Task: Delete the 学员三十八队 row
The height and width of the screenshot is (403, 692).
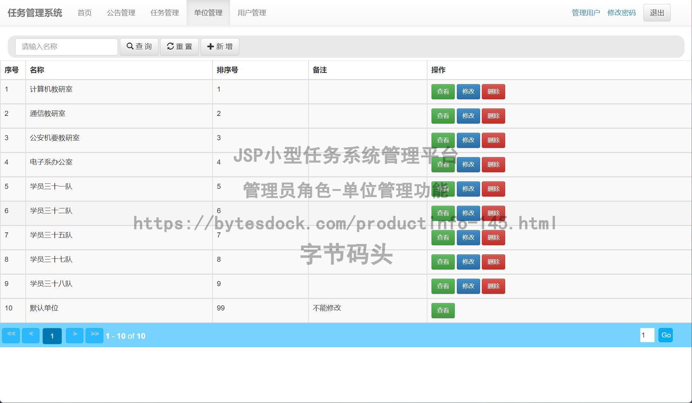Action: [493, 286]
